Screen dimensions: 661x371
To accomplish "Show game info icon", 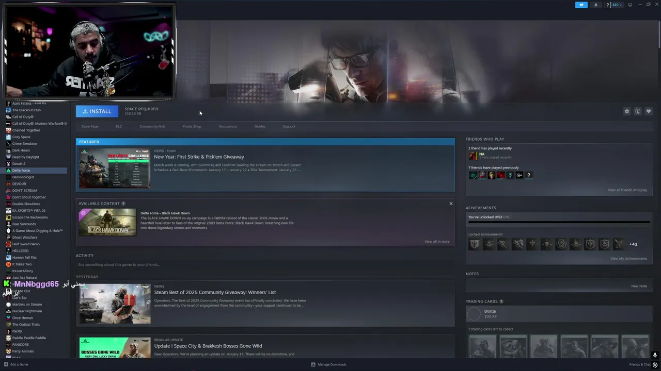I will (x=638, y=111).
